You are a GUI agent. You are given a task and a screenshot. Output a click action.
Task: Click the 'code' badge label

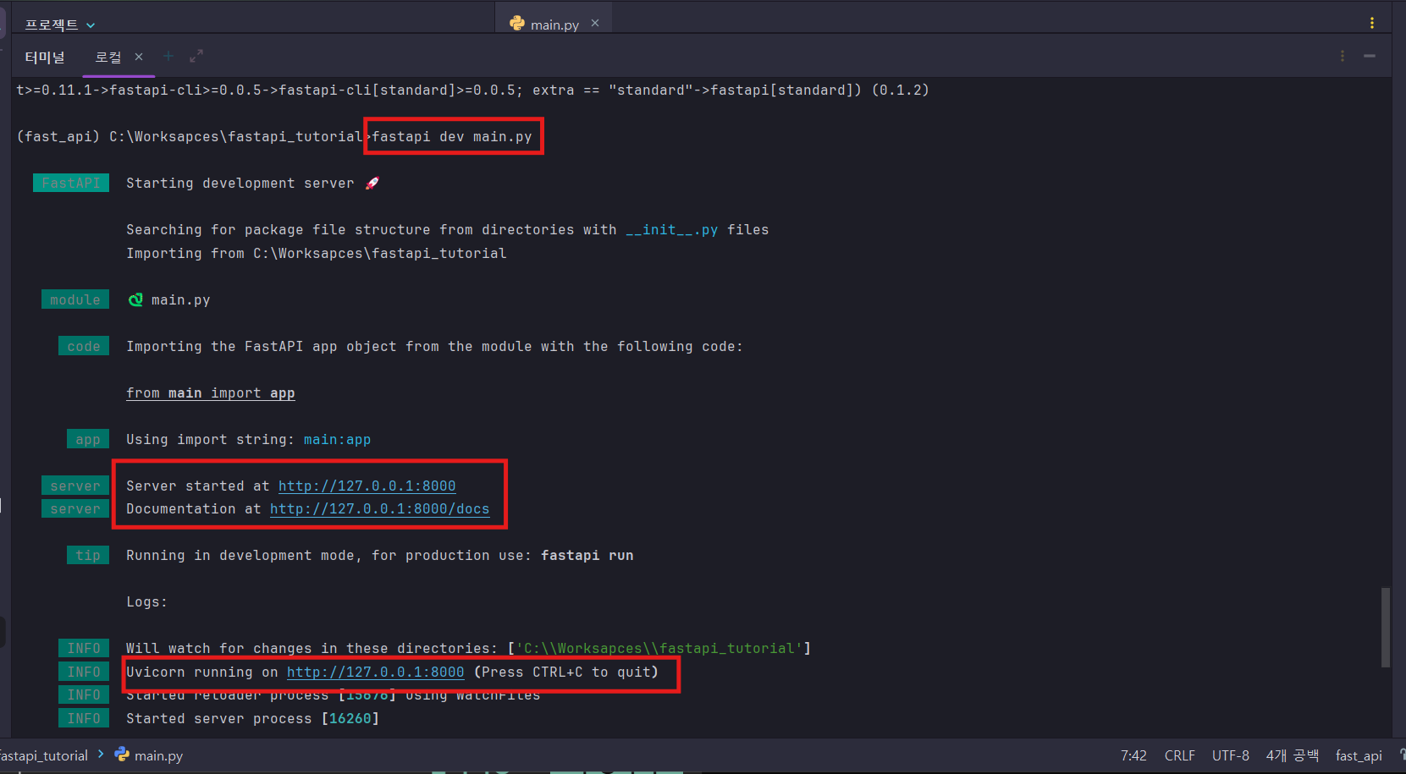84,346
